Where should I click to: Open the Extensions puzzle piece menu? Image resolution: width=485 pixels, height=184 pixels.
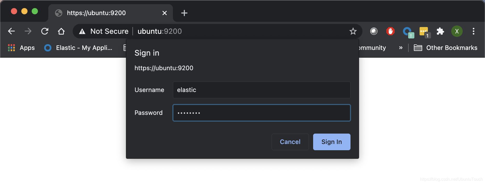(440, 31)
